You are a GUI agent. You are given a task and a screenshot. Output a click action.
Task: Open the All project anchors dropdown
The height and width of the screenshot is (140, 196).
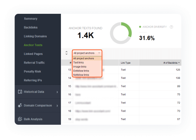tap(87, 53)
